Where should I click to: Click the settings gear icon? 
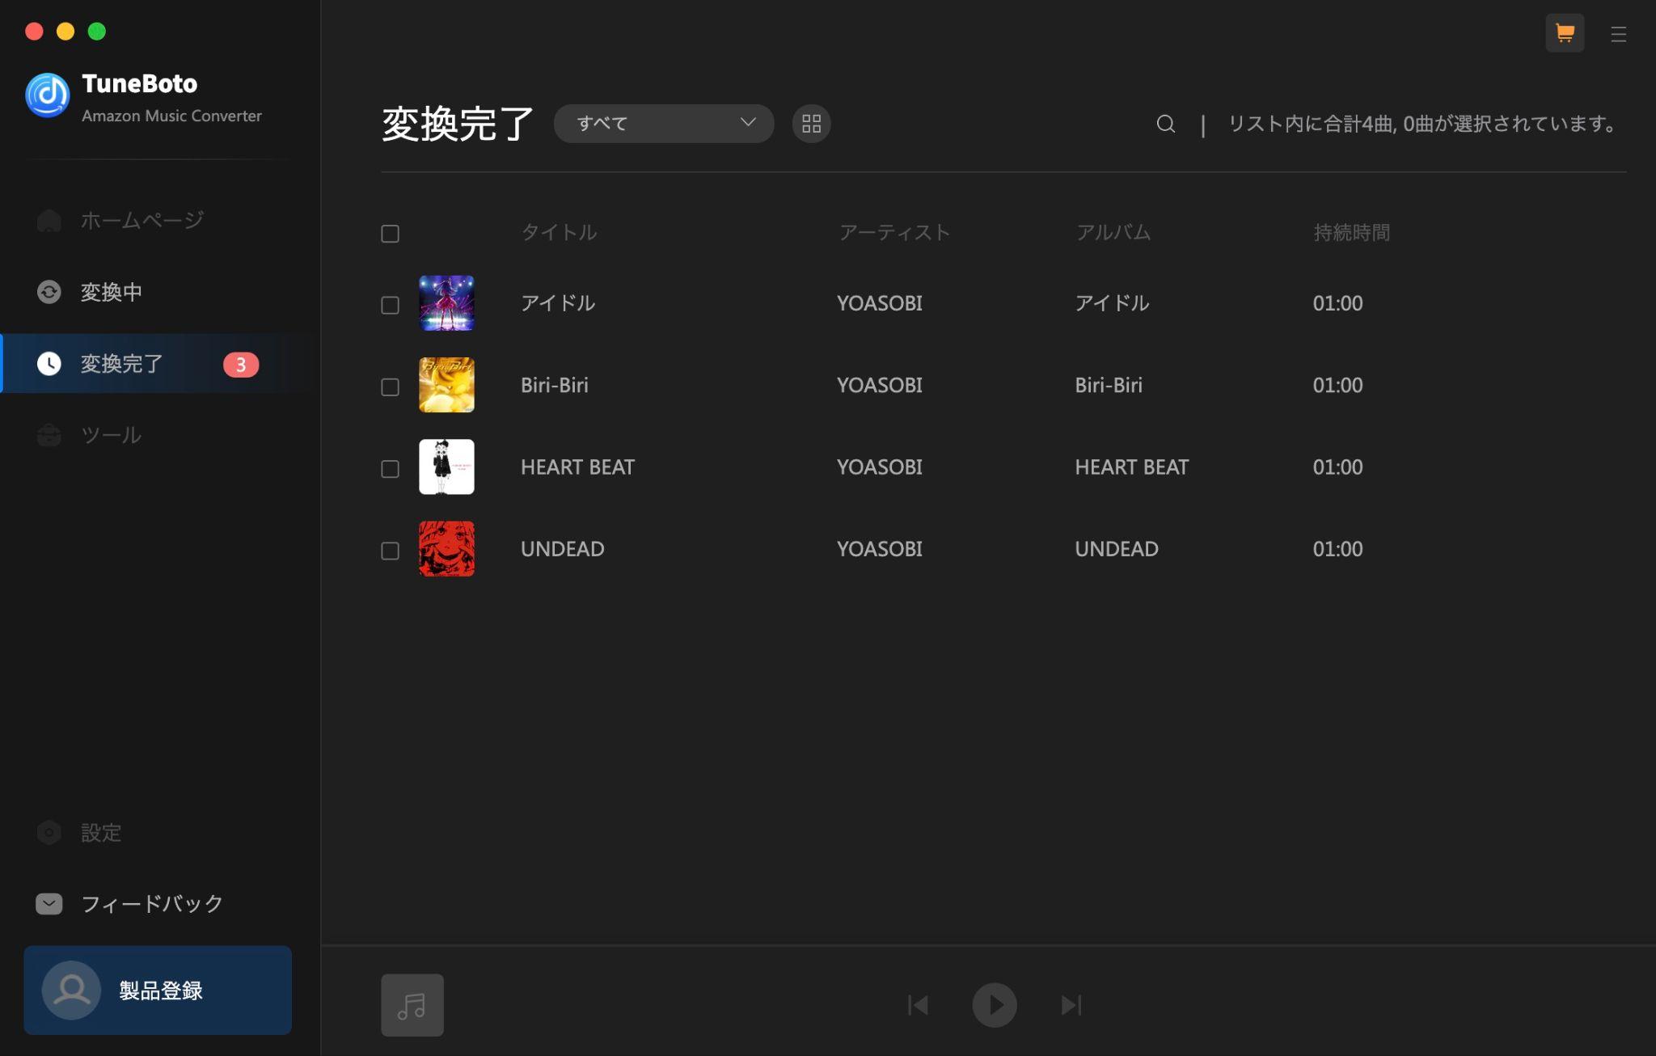(49, 832)
